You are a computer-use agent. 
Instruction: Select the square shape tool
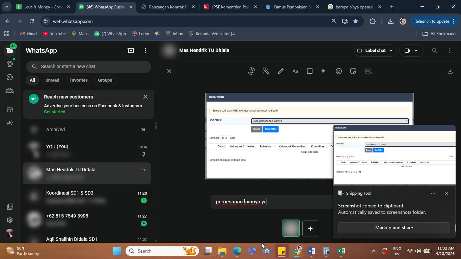point(309,71)
